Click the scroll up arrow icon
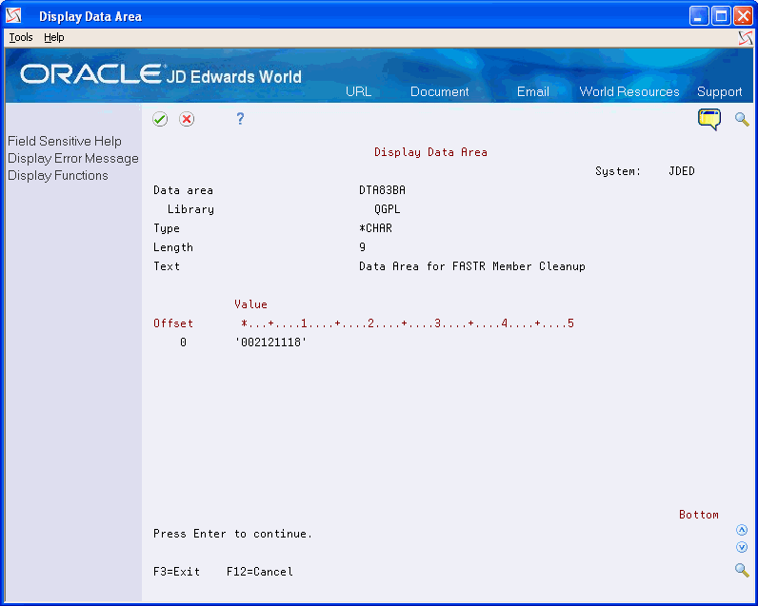This screenshot has width=758, height=606. coord(742,530)
